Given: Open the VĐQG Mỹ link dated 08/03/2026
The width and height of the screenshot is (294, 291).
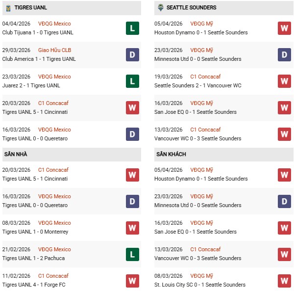Looking at the screenshot, I should [202, 276].
